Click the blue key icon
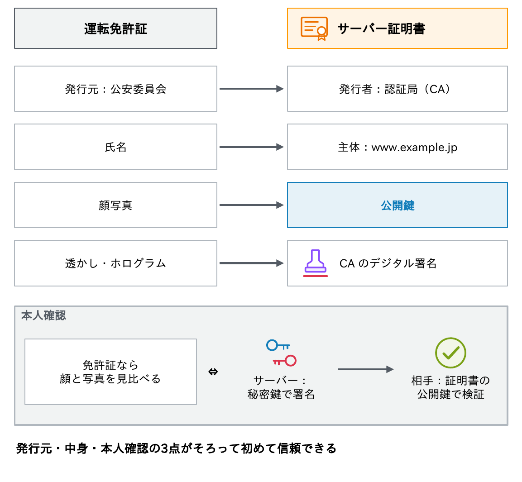 [278, 345]
